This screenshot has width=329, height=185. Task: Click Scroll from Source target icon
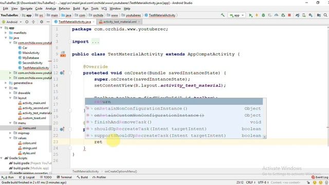(x=27, y=22)
